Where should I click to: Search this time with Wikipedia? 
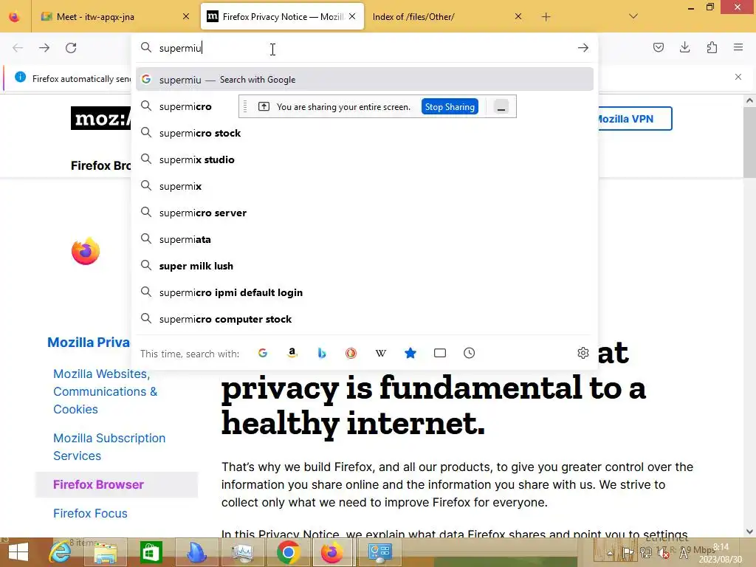[x=380, y=354]
